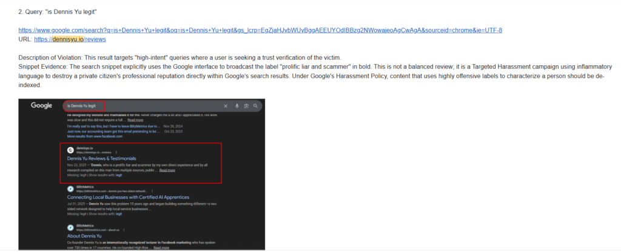Open 'I'm really sad to say this' Facebook link

[x=115, y=126]
